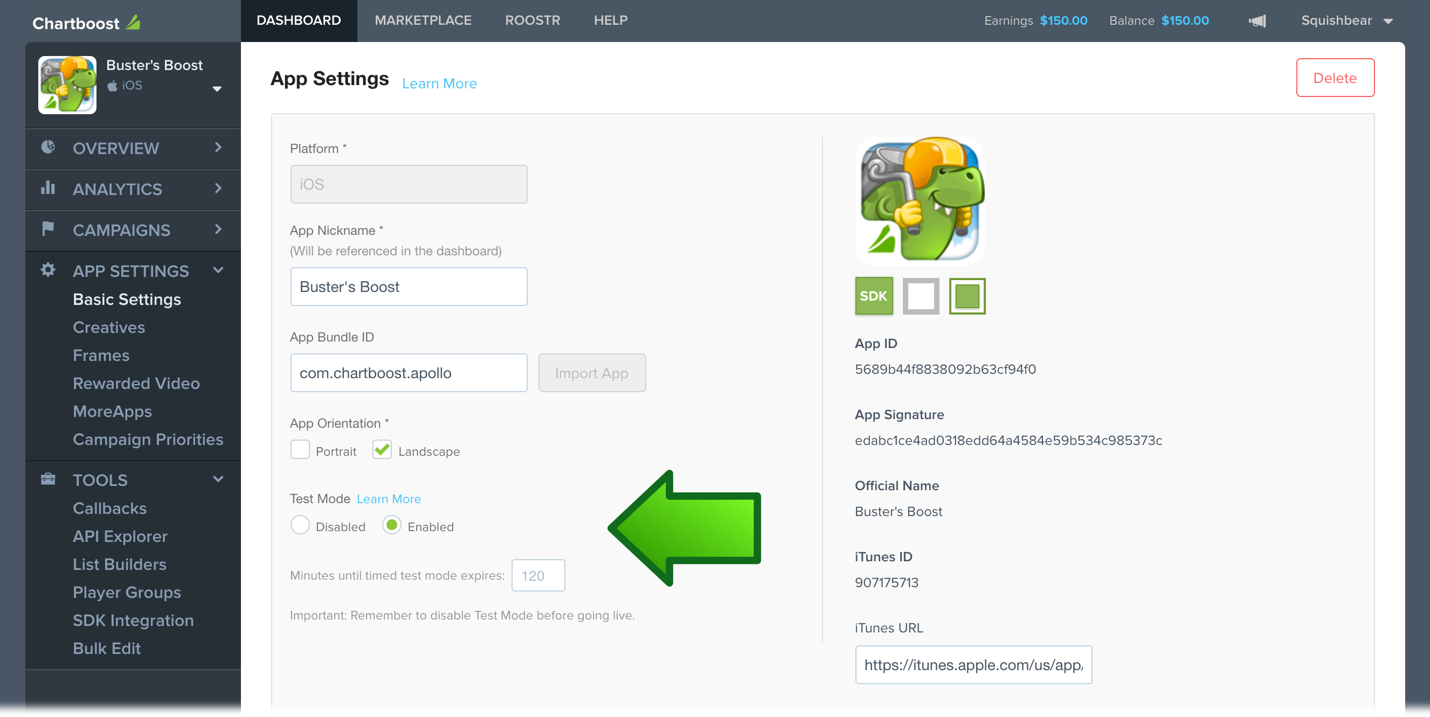Open SDK Integration under Tools

133,621
